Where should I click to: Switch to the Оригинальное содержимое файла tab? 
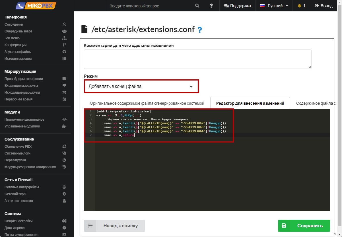click(147, 103)
